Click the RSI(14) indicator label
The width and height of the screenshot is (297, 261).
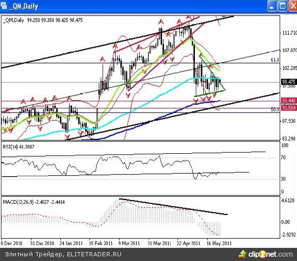[x=21, y=147]
